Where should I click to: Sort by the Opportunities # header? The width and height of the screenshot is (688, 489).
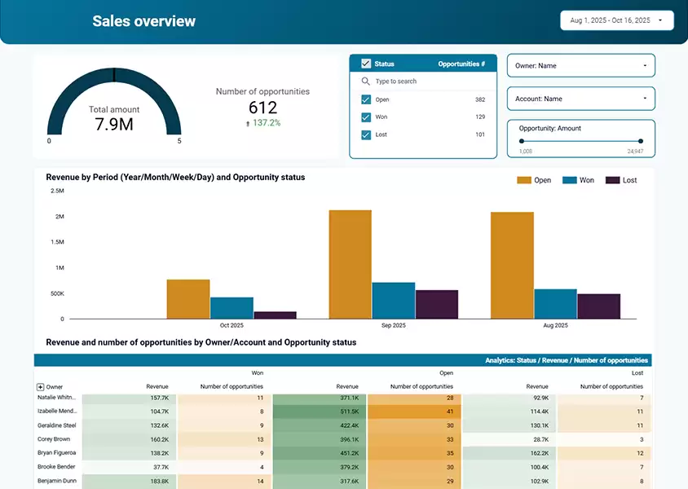[x=461, y=64]
